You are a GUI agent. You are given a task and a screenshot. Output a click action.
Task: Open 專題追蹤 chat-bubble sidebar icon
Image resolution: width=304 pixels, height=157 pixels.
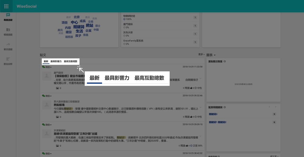[x=8, y=15]
